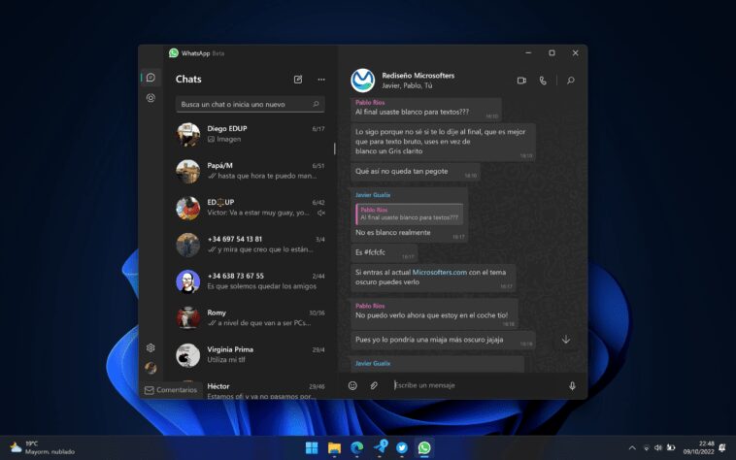
Task: Open chat with +34 638 73 67 55
Action: pyautogui.click(x=250, y=280)
